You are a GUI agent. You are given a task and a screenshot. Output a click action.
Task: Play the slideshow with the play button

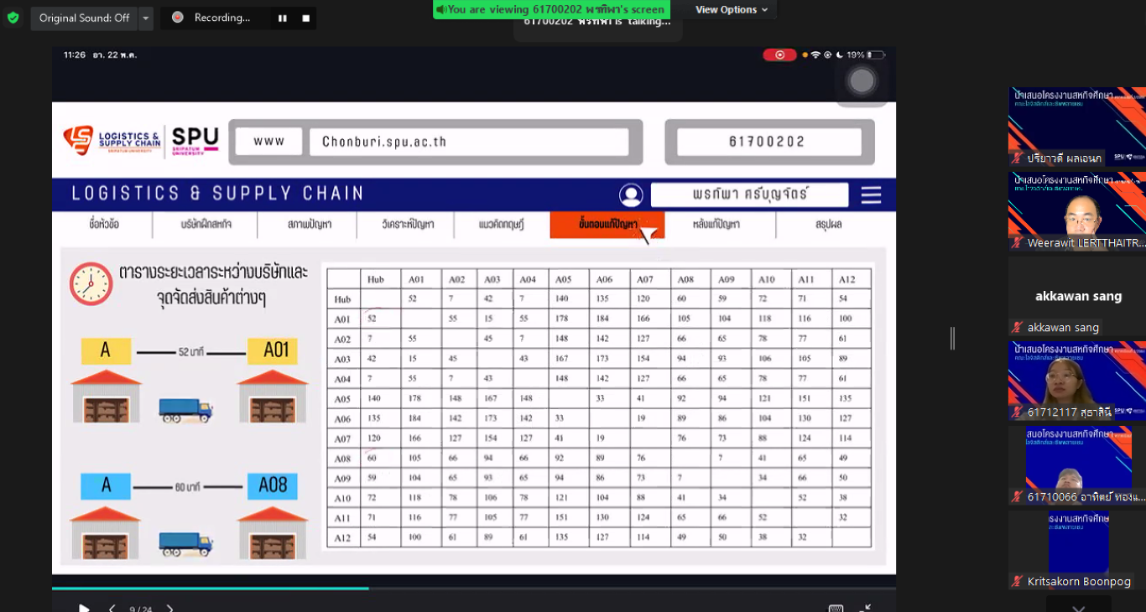(84, 609)
